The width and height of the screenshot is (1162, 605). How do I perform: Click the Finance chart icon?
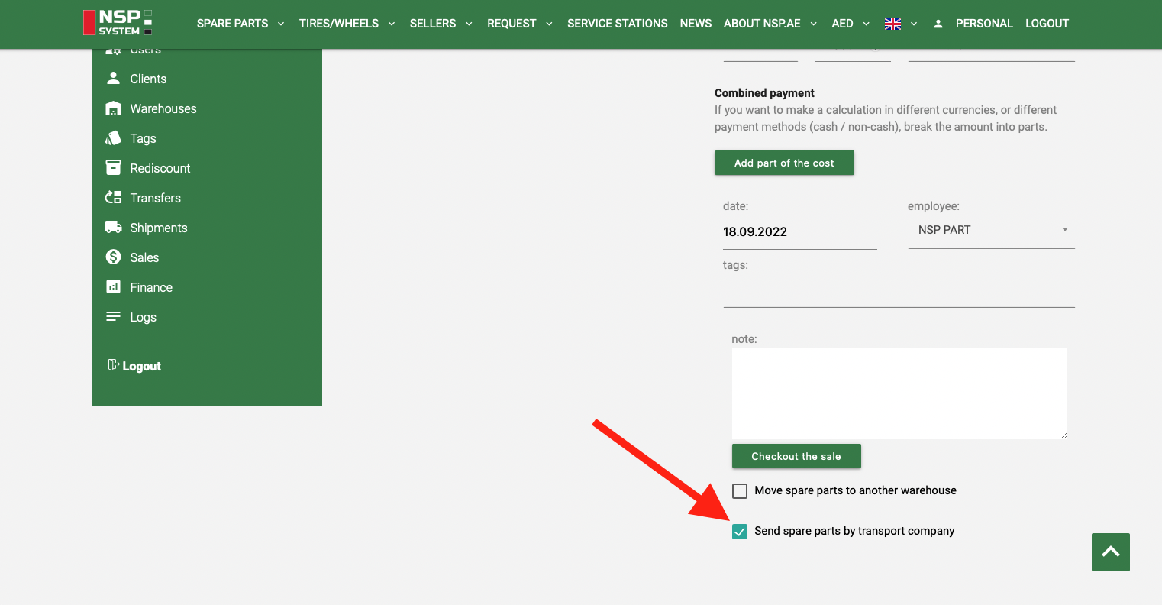(x=113, y=287)
